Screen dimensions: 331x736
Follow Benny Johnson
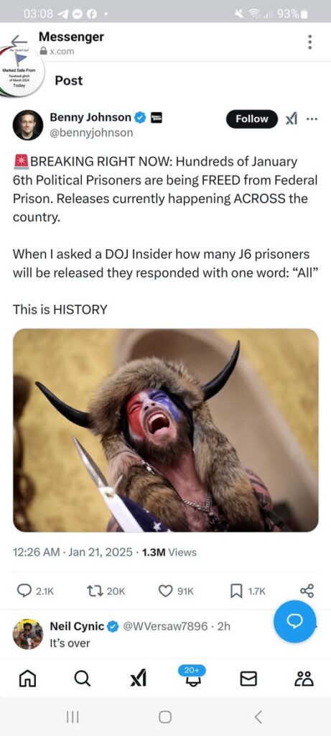[x=252, y=119]
